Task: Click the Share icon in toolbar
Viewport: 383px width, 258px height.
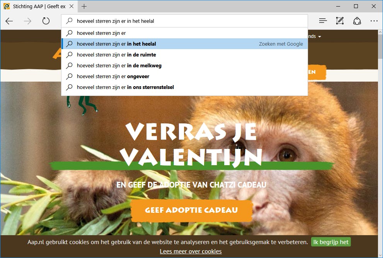Action: pyautogui.click(x=357, y=21)
